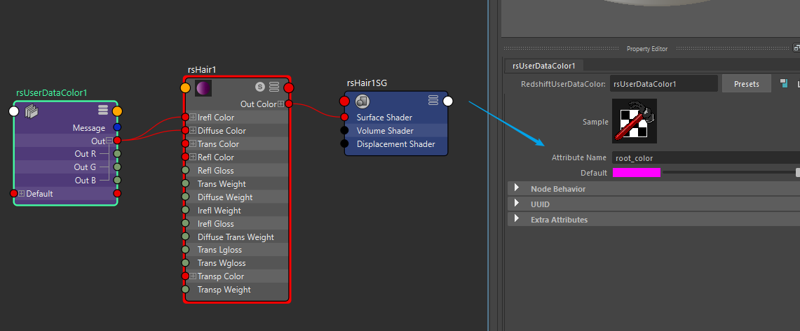800x331 pixels.
Task: Expand the Out Color plus box
Action: (280, 104)
